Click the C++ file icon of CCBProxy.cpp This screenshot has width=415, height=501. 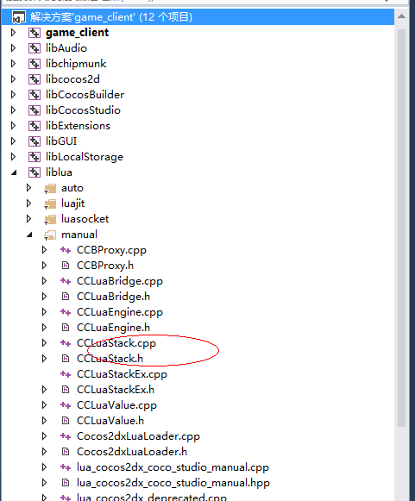tap(66, 250)
